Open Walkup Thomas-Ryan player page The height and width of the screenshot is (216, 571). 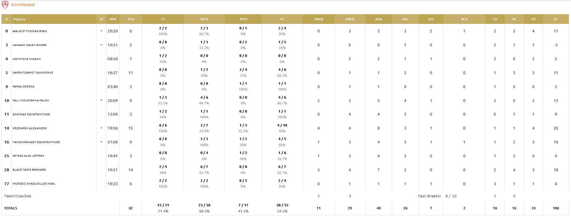(x=30, y=31)
